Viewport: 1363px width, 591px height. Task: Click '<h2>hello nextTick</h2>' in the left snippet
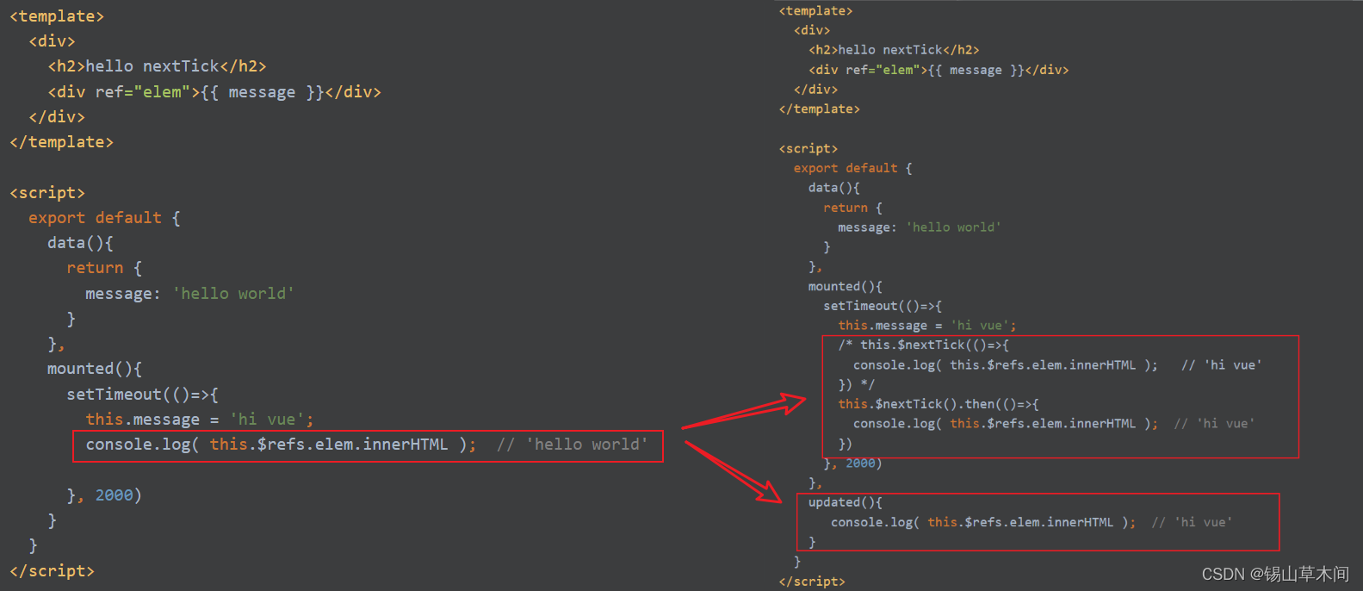click(157, 66)
